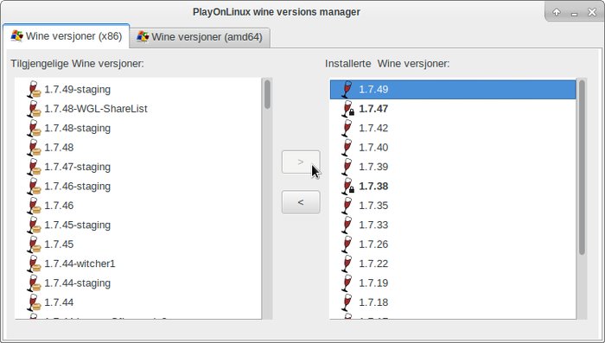Image resolution: width=605 pixels, height=343 pixels.
Task: Click the wine icon beside 1.7.44-witcher1
Action: coord(34,264)
